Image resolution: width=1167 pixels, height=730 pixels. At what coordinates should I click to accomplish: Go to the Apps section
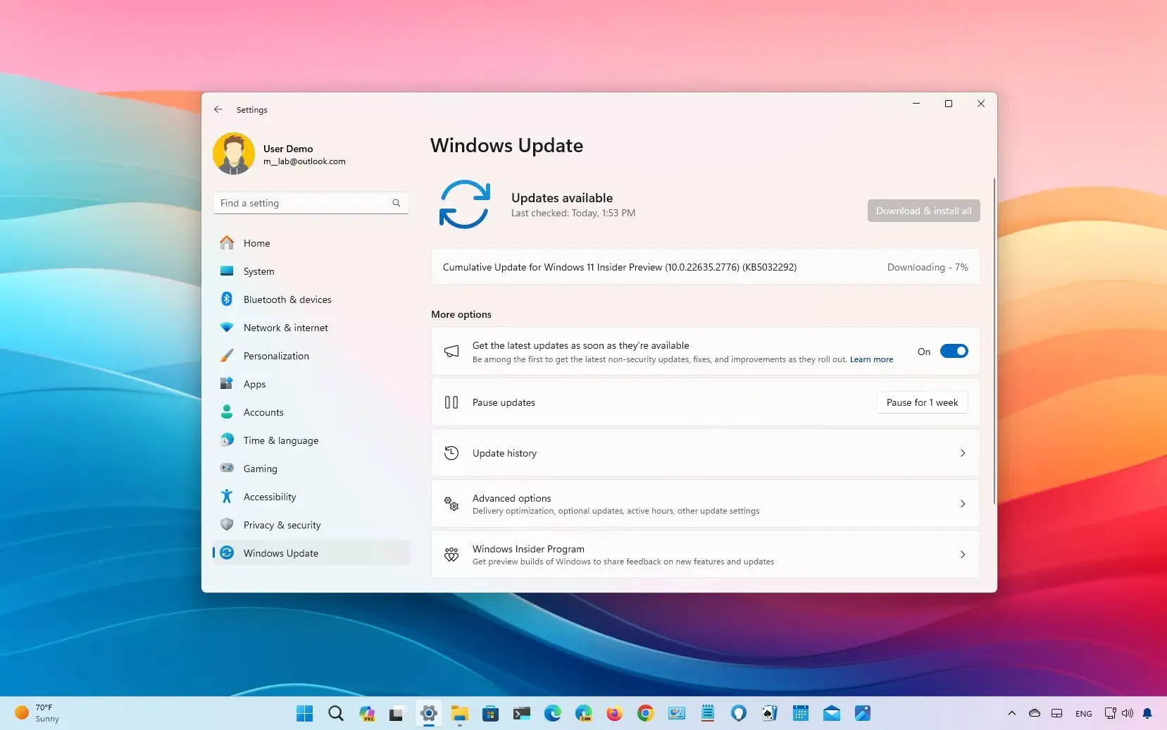[x=254, y=383]
